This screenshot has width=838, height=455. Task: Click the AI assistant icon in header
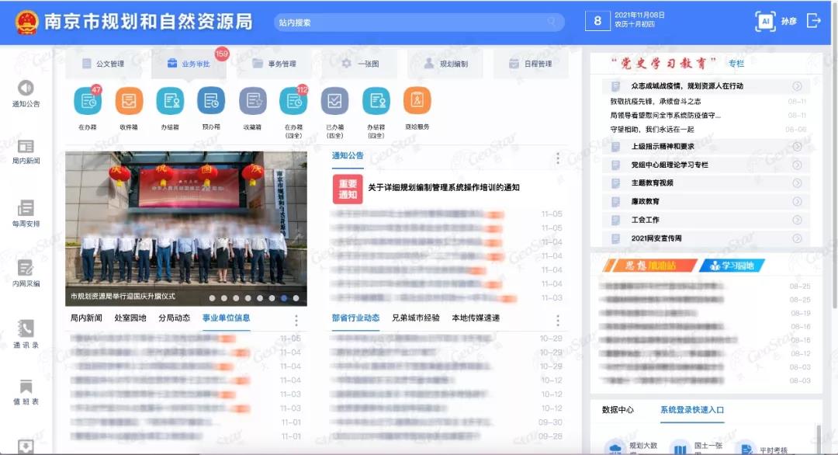pos(765,21)
